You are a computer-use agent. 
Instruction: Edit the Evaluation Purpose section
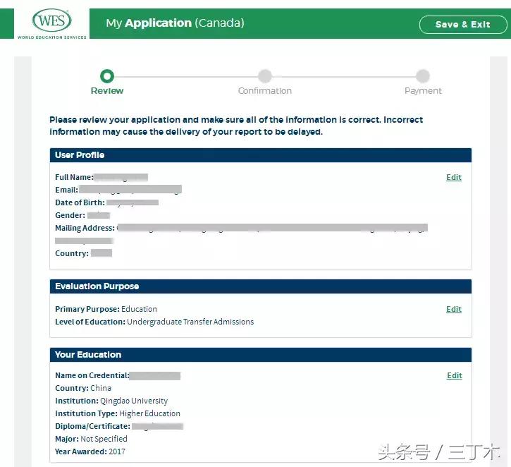tap(454, 309)
